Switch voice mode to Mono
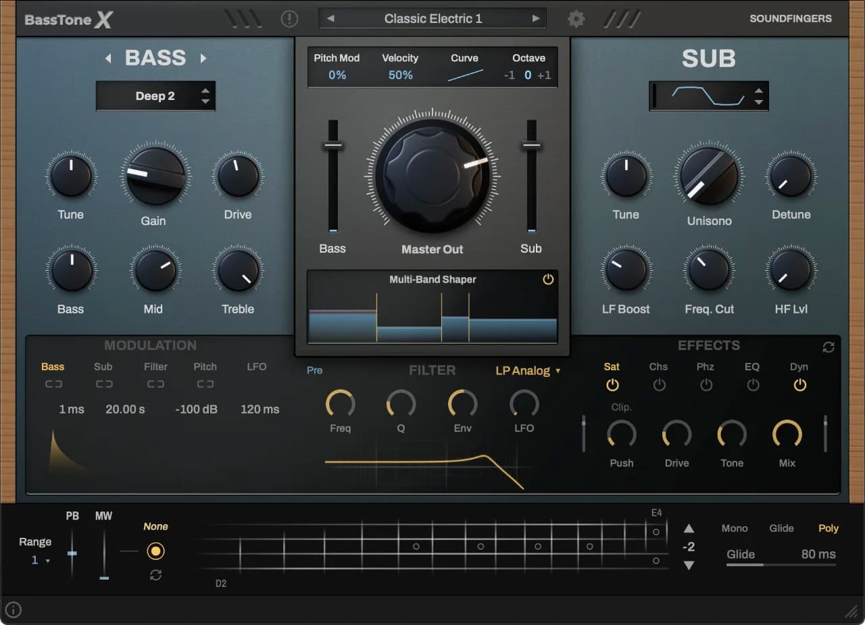Viewport: 865px width, 625px height. tap(735, 528)
